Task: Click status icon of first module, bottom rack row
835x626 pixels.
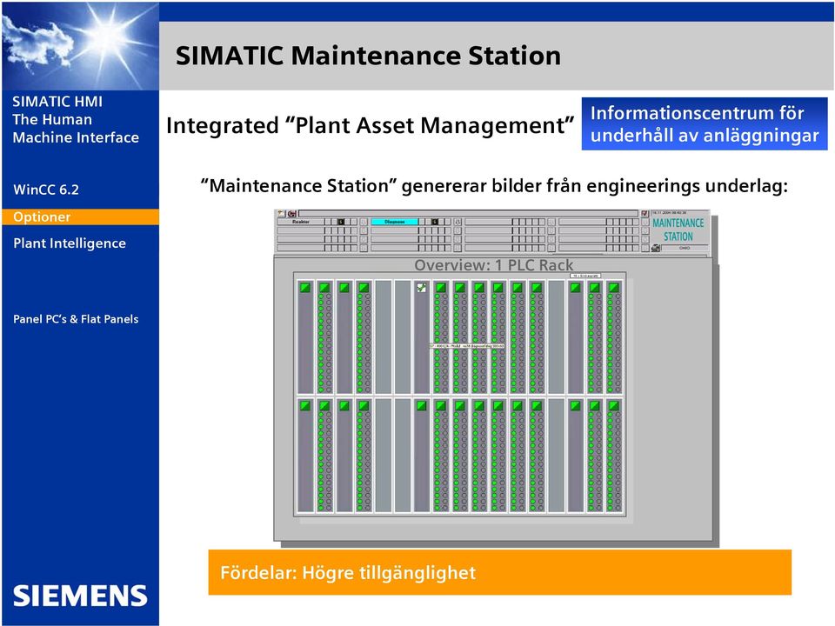Action: [305, 406]
